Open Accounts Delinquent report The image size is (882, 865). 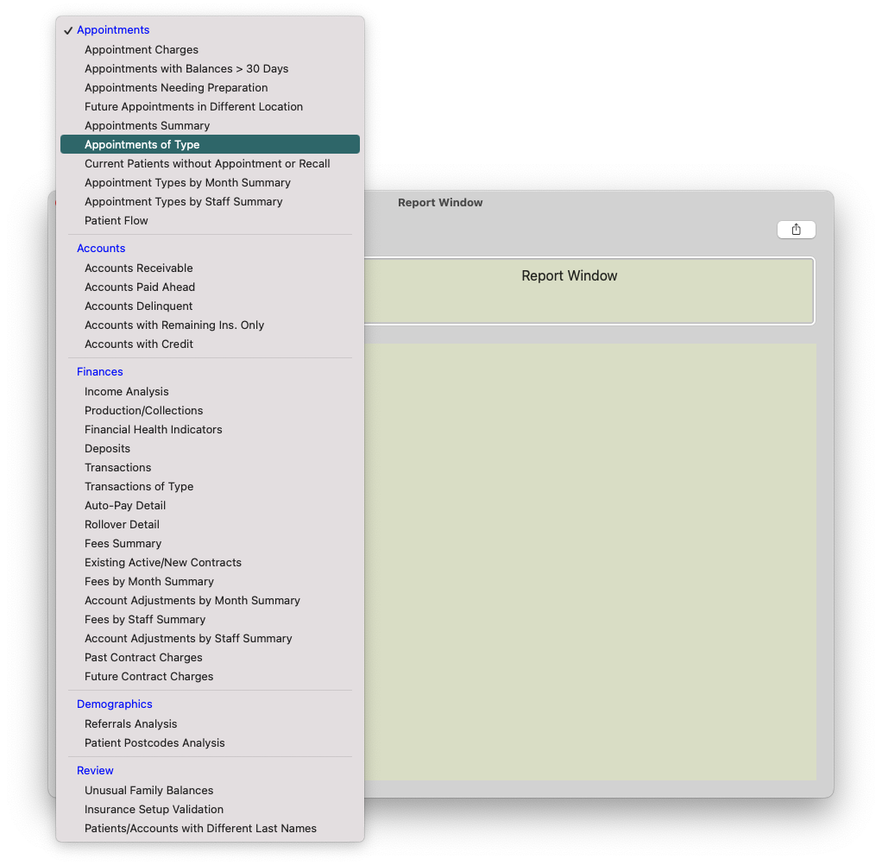point(138,306)
